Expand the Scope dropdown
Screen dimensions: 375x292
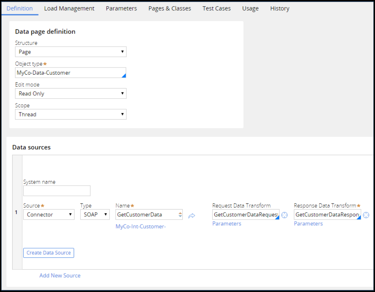(x=70, y=114)
